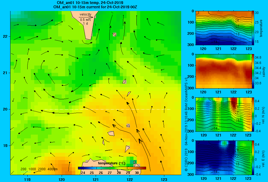Click the vel. N section colorbar
The height and width of the screenshot is (182, 268).
point(253,114)
